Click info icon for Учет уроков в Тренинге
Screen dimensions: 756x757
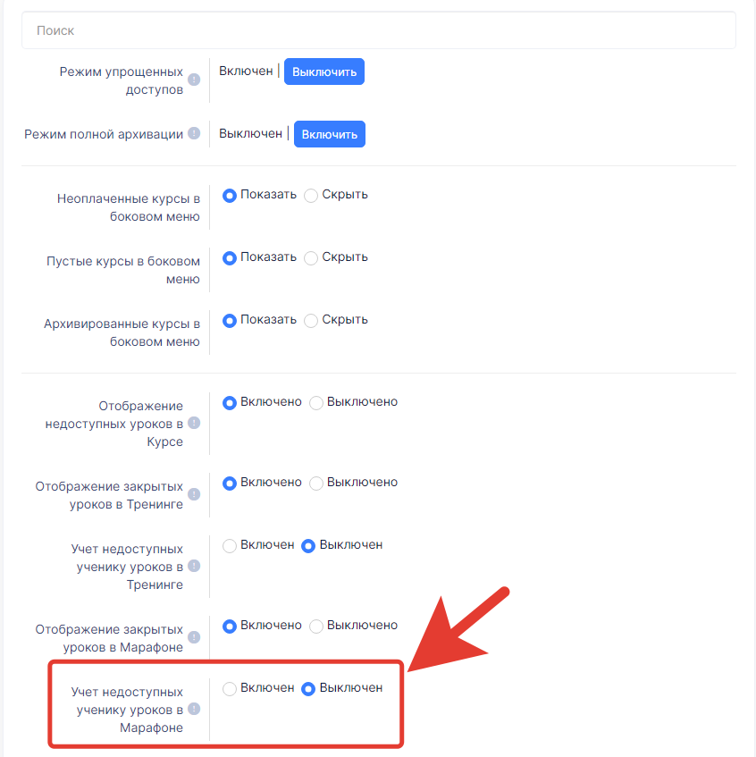click(194, 566)
